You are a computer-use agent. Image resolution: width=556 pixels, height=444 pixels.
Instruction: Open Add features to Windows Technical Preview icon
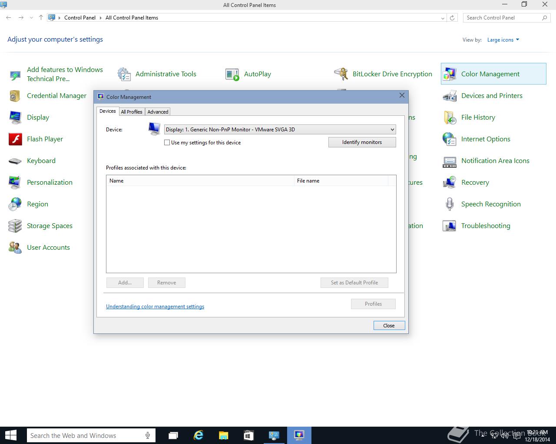(15, 75)
